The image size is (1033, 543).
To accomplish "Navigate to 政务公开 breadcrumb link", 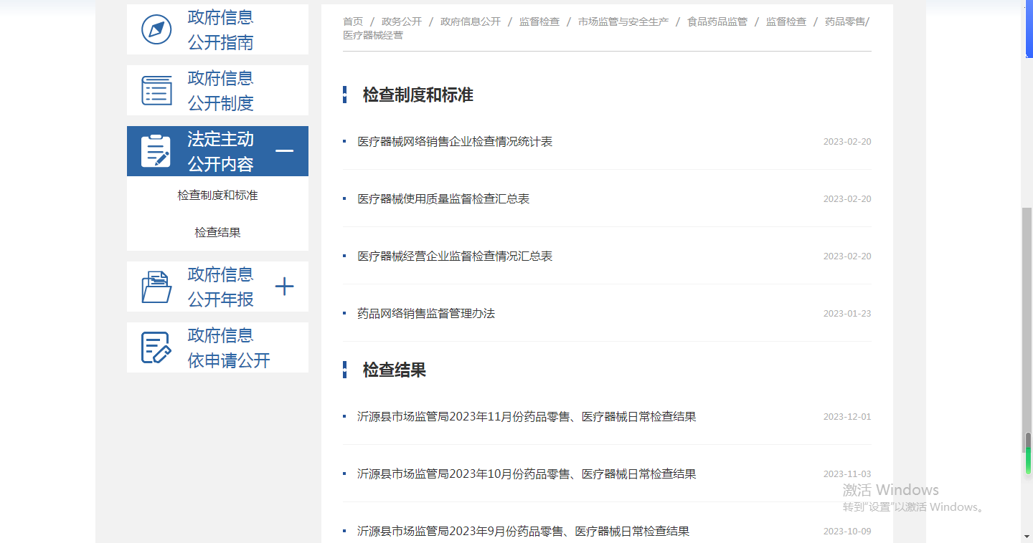I will (402, 22).
